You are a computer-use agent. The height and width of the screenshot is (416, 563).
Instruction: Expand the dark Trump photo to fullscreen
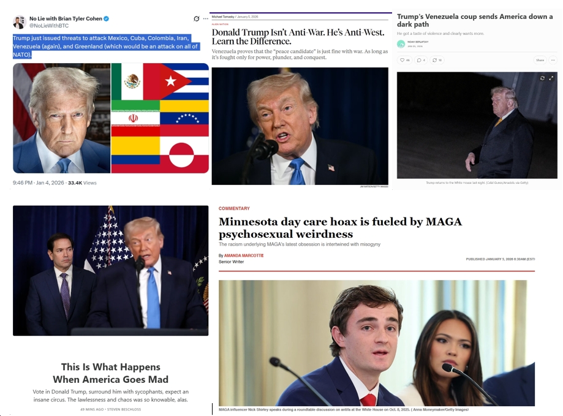[551, 78]
